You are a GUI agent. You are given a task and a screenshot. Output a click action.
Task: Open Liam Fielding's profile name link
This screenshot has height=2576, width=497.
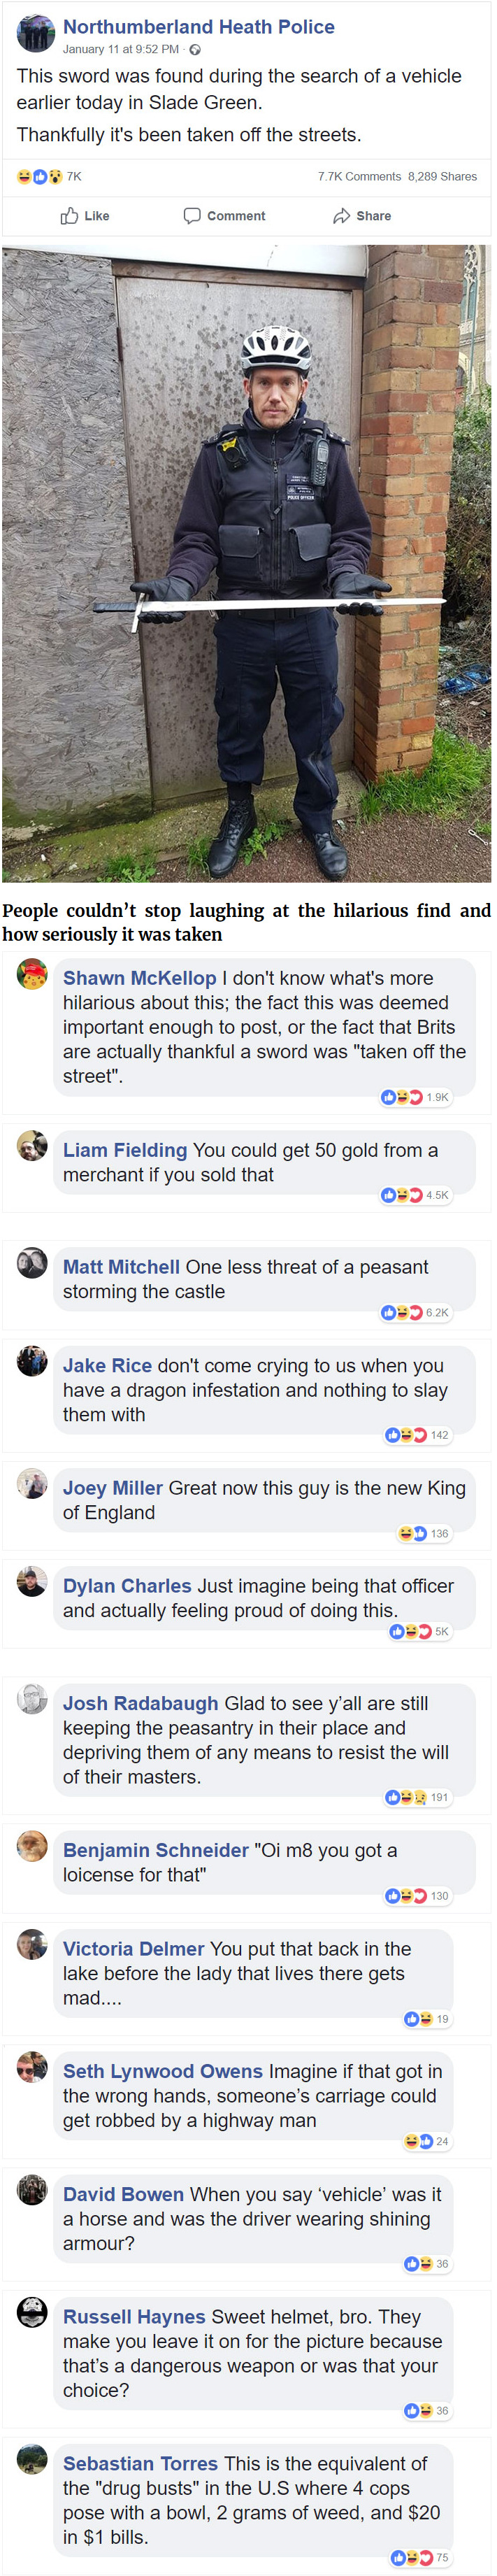(x=125, y=1150)
